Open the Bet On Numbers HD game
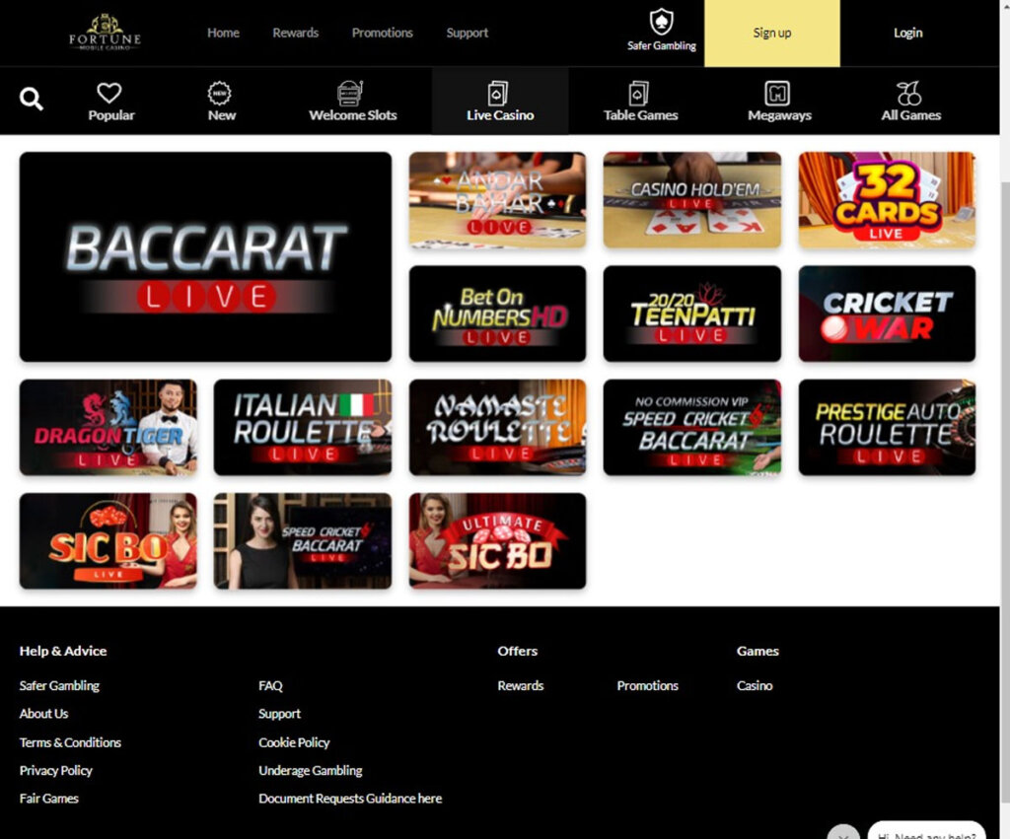Screen dimensions: 1010x839 pos(497,314)
